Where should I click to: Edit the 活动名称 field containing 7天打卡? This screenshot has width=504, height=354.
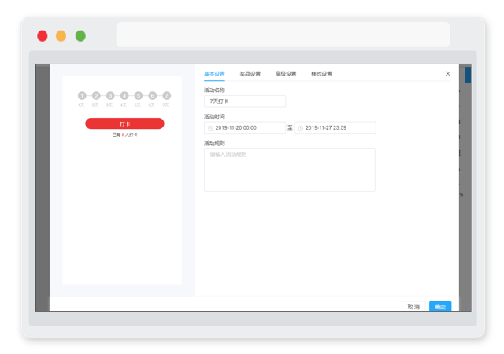[x=245, y=101]
